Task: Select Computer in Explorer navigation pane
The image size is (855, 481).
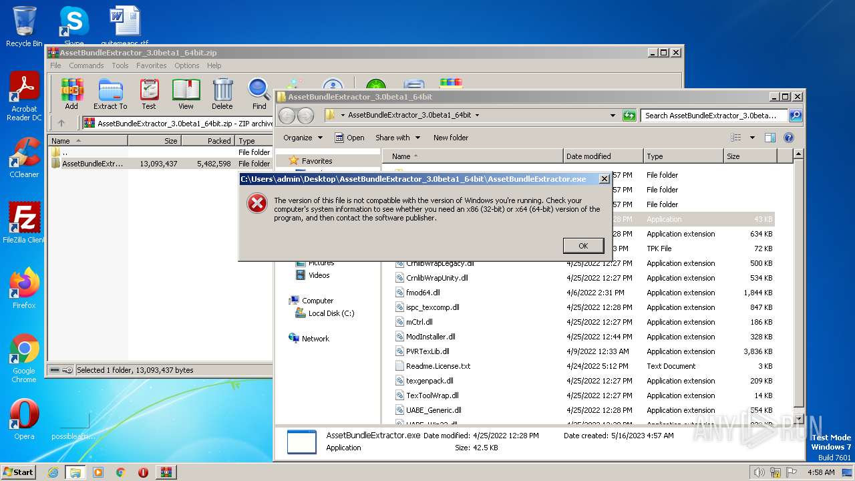Action: click(317, 301)
